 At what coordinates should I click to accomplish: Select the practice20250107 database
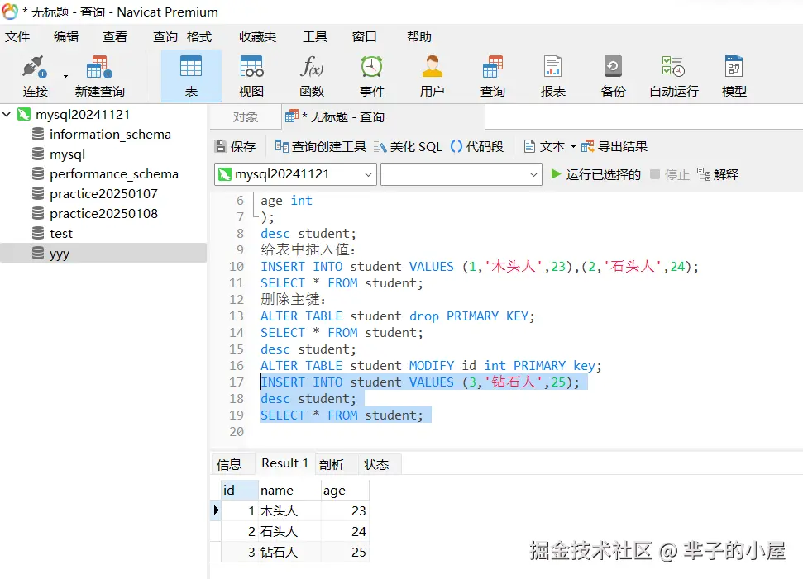click(103, 194)
